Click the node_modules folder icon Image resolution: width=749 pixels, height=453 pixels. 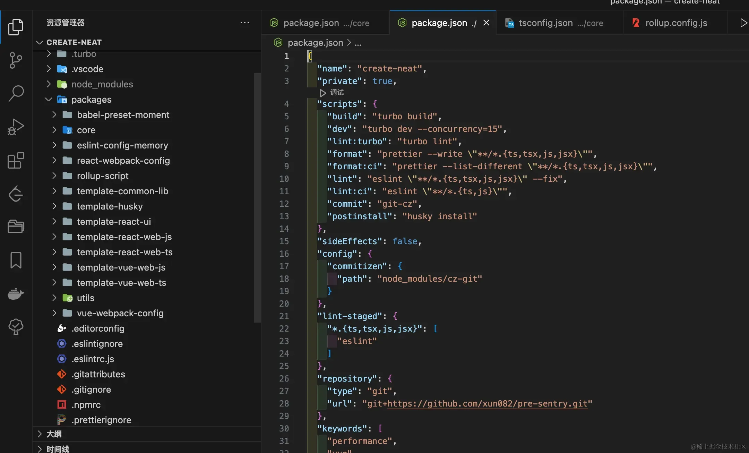pyautogui.click(x=62, y=84)
